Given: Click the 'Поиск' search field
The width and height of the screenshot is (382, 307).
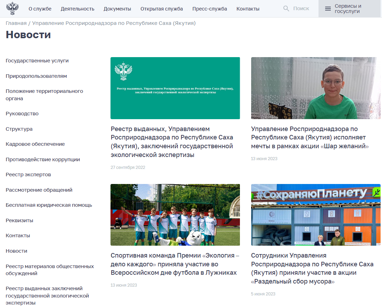Looking at the screenshot, I should 301,9.
